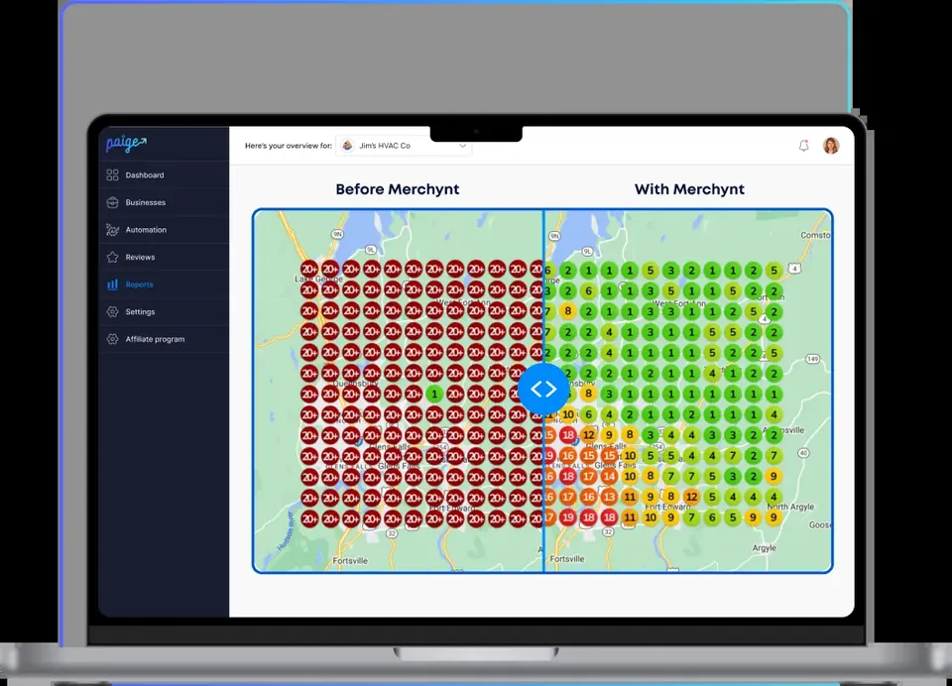Click the blue before/after comparison slider handle
This screenshot has width=952, height=686.
point(543,389)
